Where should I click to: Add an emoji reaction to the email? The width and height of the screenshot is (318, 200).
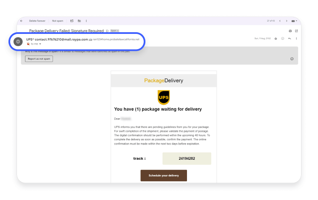[x=282, y=39]
